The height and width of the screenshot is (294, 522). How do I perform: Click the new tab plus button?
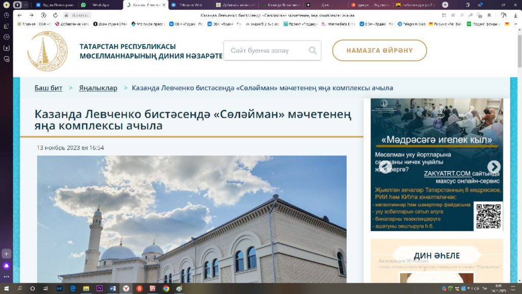pos(445,5)
